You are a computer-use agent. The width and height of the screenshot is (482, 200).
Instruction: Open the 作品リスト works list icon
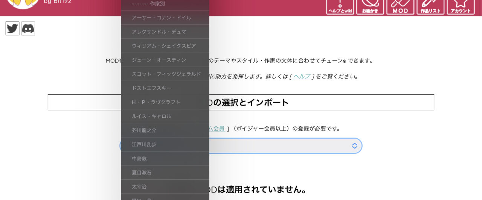click(430, 7)
